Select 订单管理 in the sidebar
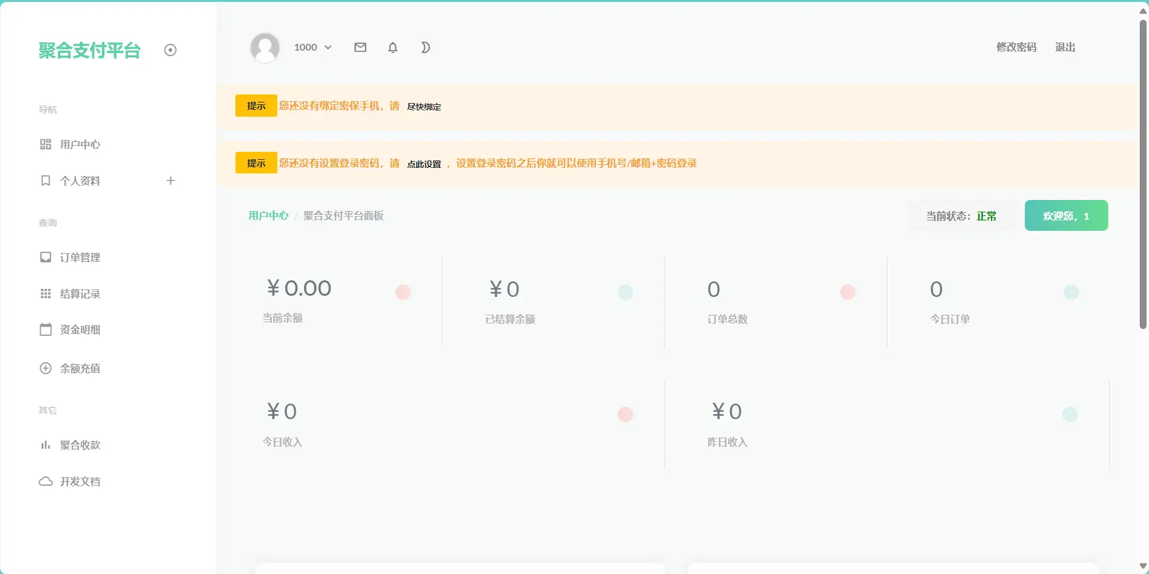This screenshot has height=574, width=1149. tap(80, 257)
